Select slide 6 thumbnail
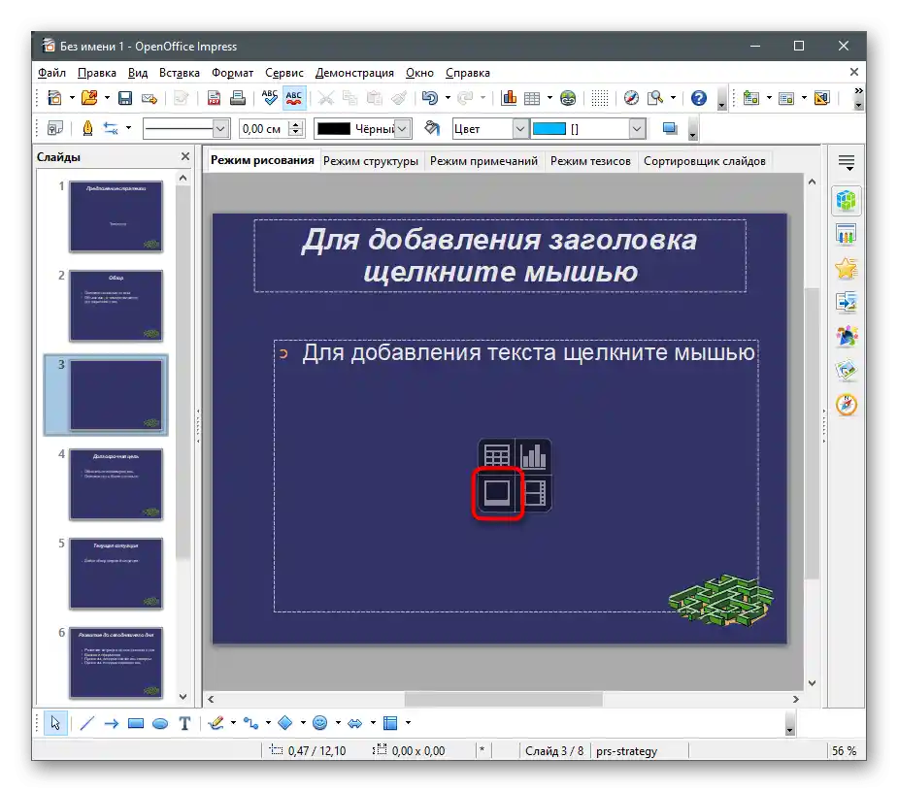 pyautogui.click(x=116, y=663)
